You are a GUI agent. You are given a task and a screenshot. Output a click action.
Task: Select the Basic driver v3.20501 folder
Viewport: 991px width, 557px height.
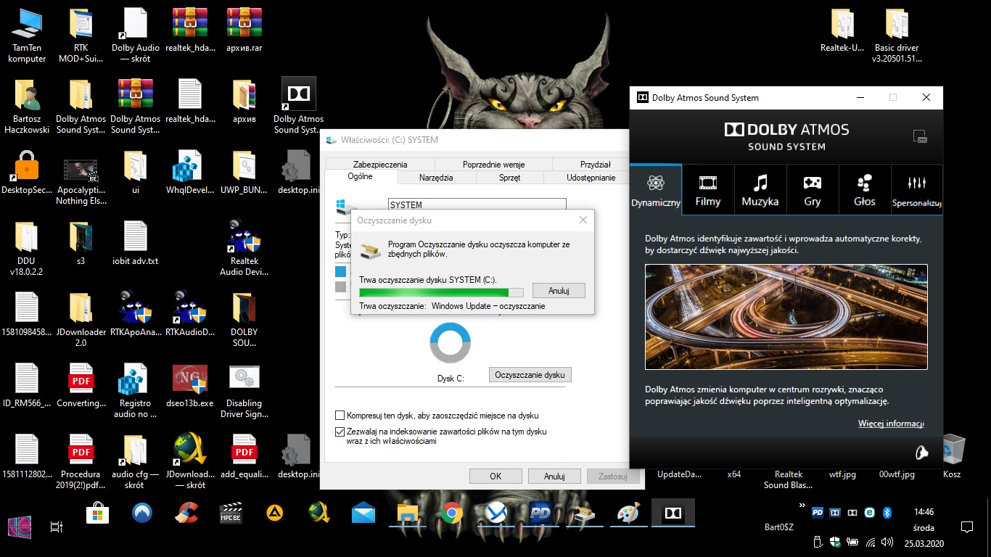pyautogui.click(x=897, y=36)
